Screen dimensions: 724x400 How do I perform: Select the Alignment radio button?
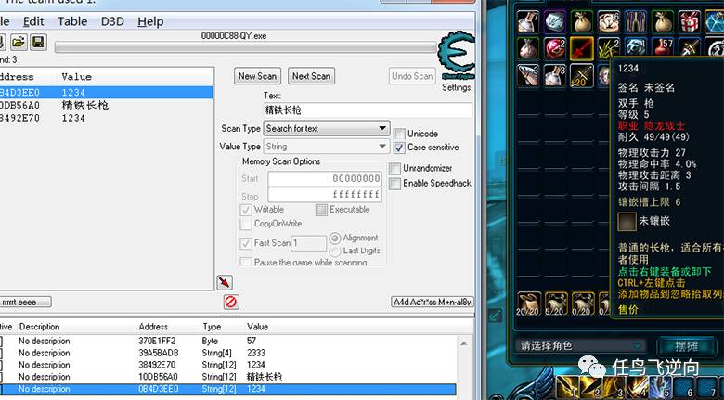click(x=335, y=239)
